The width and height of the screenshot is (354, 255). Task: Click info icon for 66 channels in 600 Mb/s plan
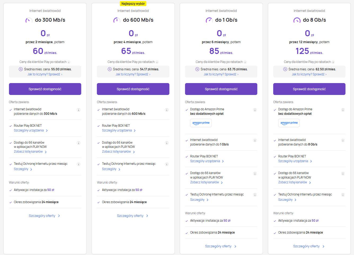coord(167,143)
